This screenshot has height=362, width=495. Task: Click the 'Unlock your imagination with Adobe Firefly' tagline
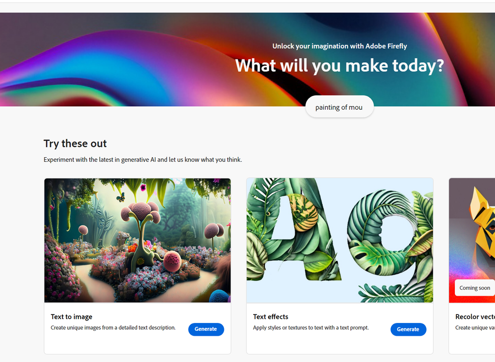pyautogui.click(x=339, y=46)
